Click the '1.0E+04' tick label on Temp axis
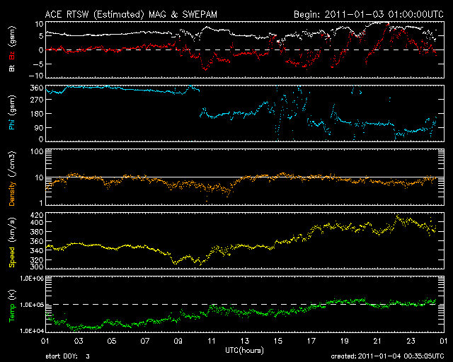This screenshot has width=453, height=362. (x=32, y=331)
